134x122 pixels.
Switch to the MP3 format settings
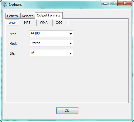tap(27, 23)
